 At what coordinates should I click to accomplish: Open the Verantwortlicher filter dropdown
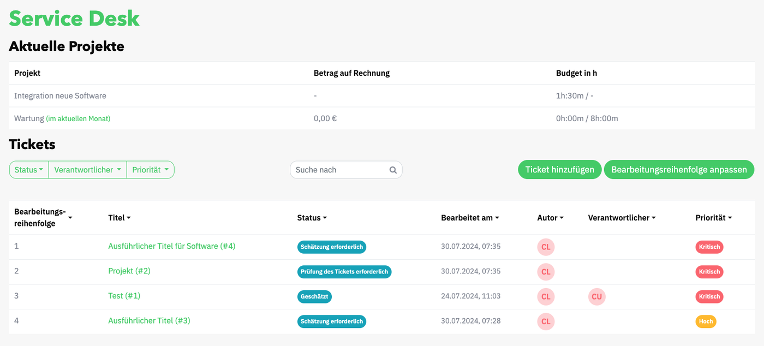tap(87, 170)
